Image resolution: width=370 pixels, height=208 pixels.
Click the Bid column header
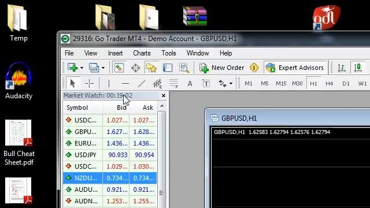[x=116, y=107]
